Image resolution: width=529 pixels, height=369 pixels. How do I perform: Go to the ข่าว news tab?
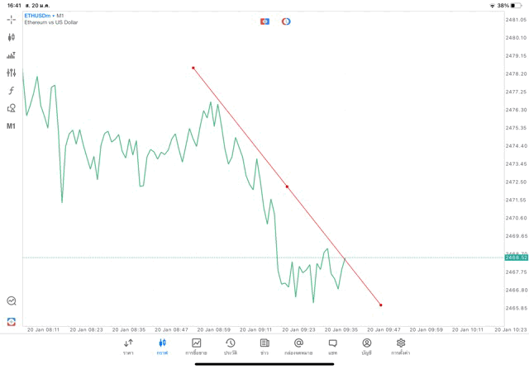point(264,346)
